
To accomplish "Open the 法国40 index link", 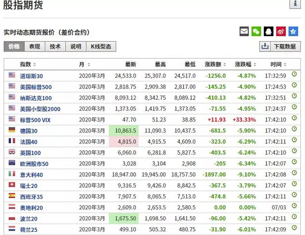I will (29, 142).
